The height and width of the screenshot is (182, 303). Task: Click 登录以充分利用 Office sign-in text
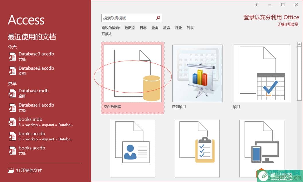point(271,17)
